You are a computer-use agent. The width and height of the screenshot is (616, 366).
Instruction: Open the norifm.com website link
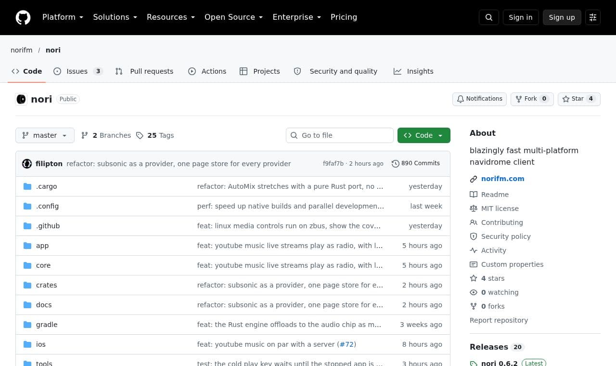tap(503, 179)
